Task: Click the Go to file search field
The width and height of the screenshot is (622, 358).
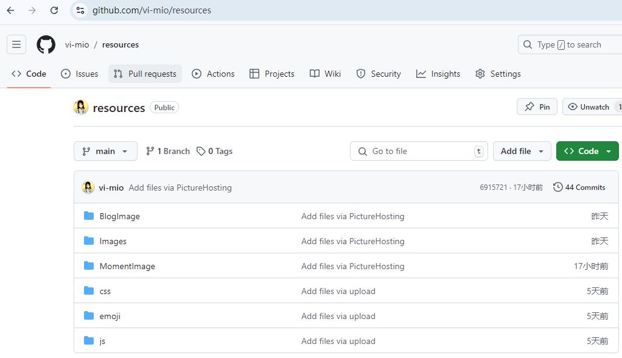Action: pos(419,151)
